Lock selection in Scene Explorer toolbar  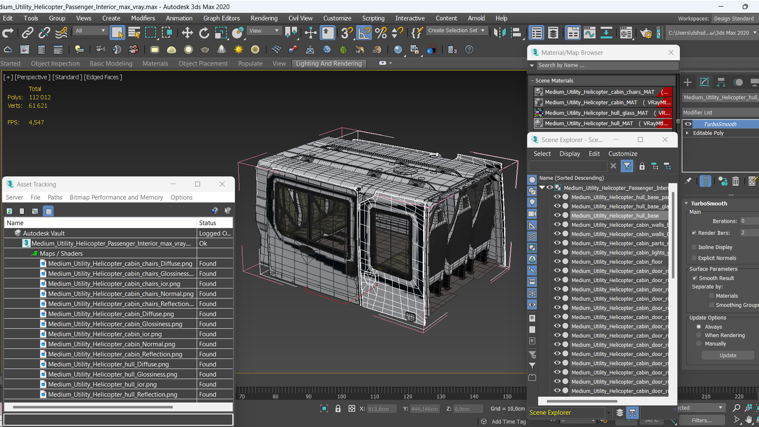point(642,166)
